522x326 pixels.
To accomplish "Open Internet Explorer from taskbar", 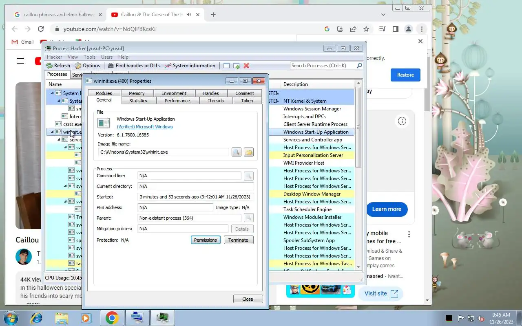I will coord(37,318).
